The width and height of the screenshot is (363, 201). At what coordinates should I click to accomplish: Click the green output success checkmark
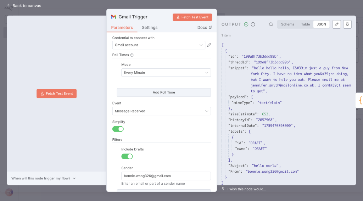(x=246, y=24)
